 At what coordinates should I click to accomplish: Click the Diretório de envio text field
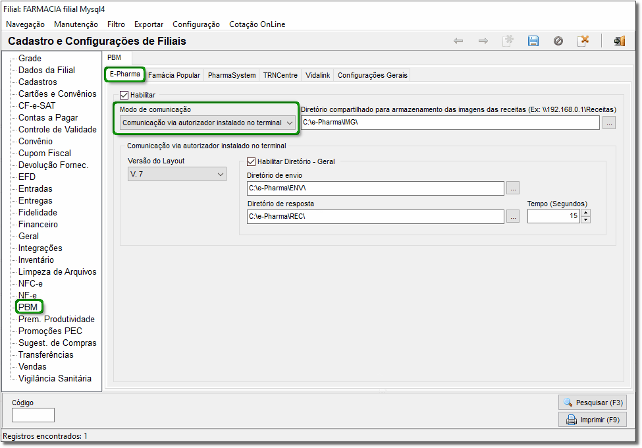[375, 188]
